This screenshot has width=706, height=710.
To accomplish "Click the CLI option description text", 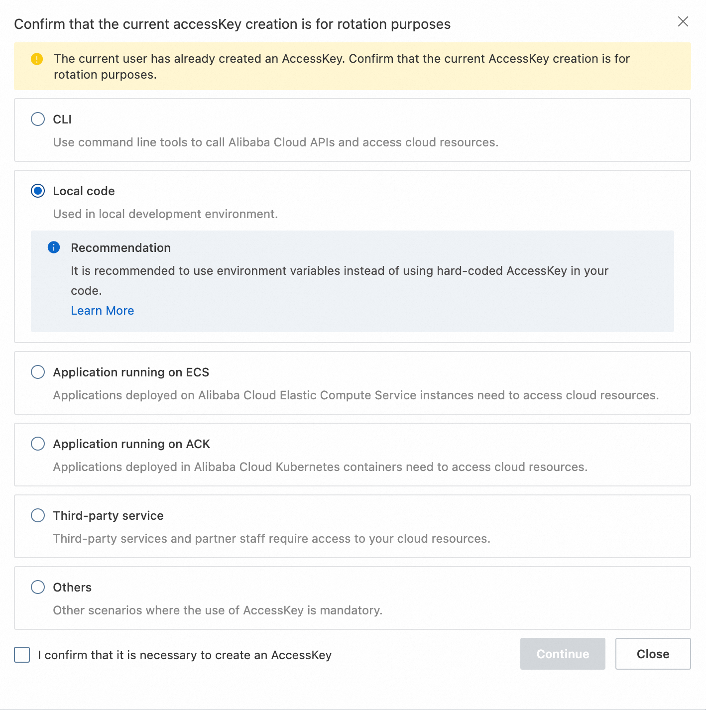I will 275,142.
